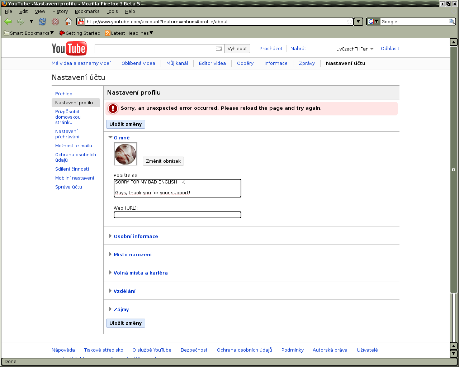Click the YouTube logo
Viewport: 459px width, 367px height.
coord(69,49)
